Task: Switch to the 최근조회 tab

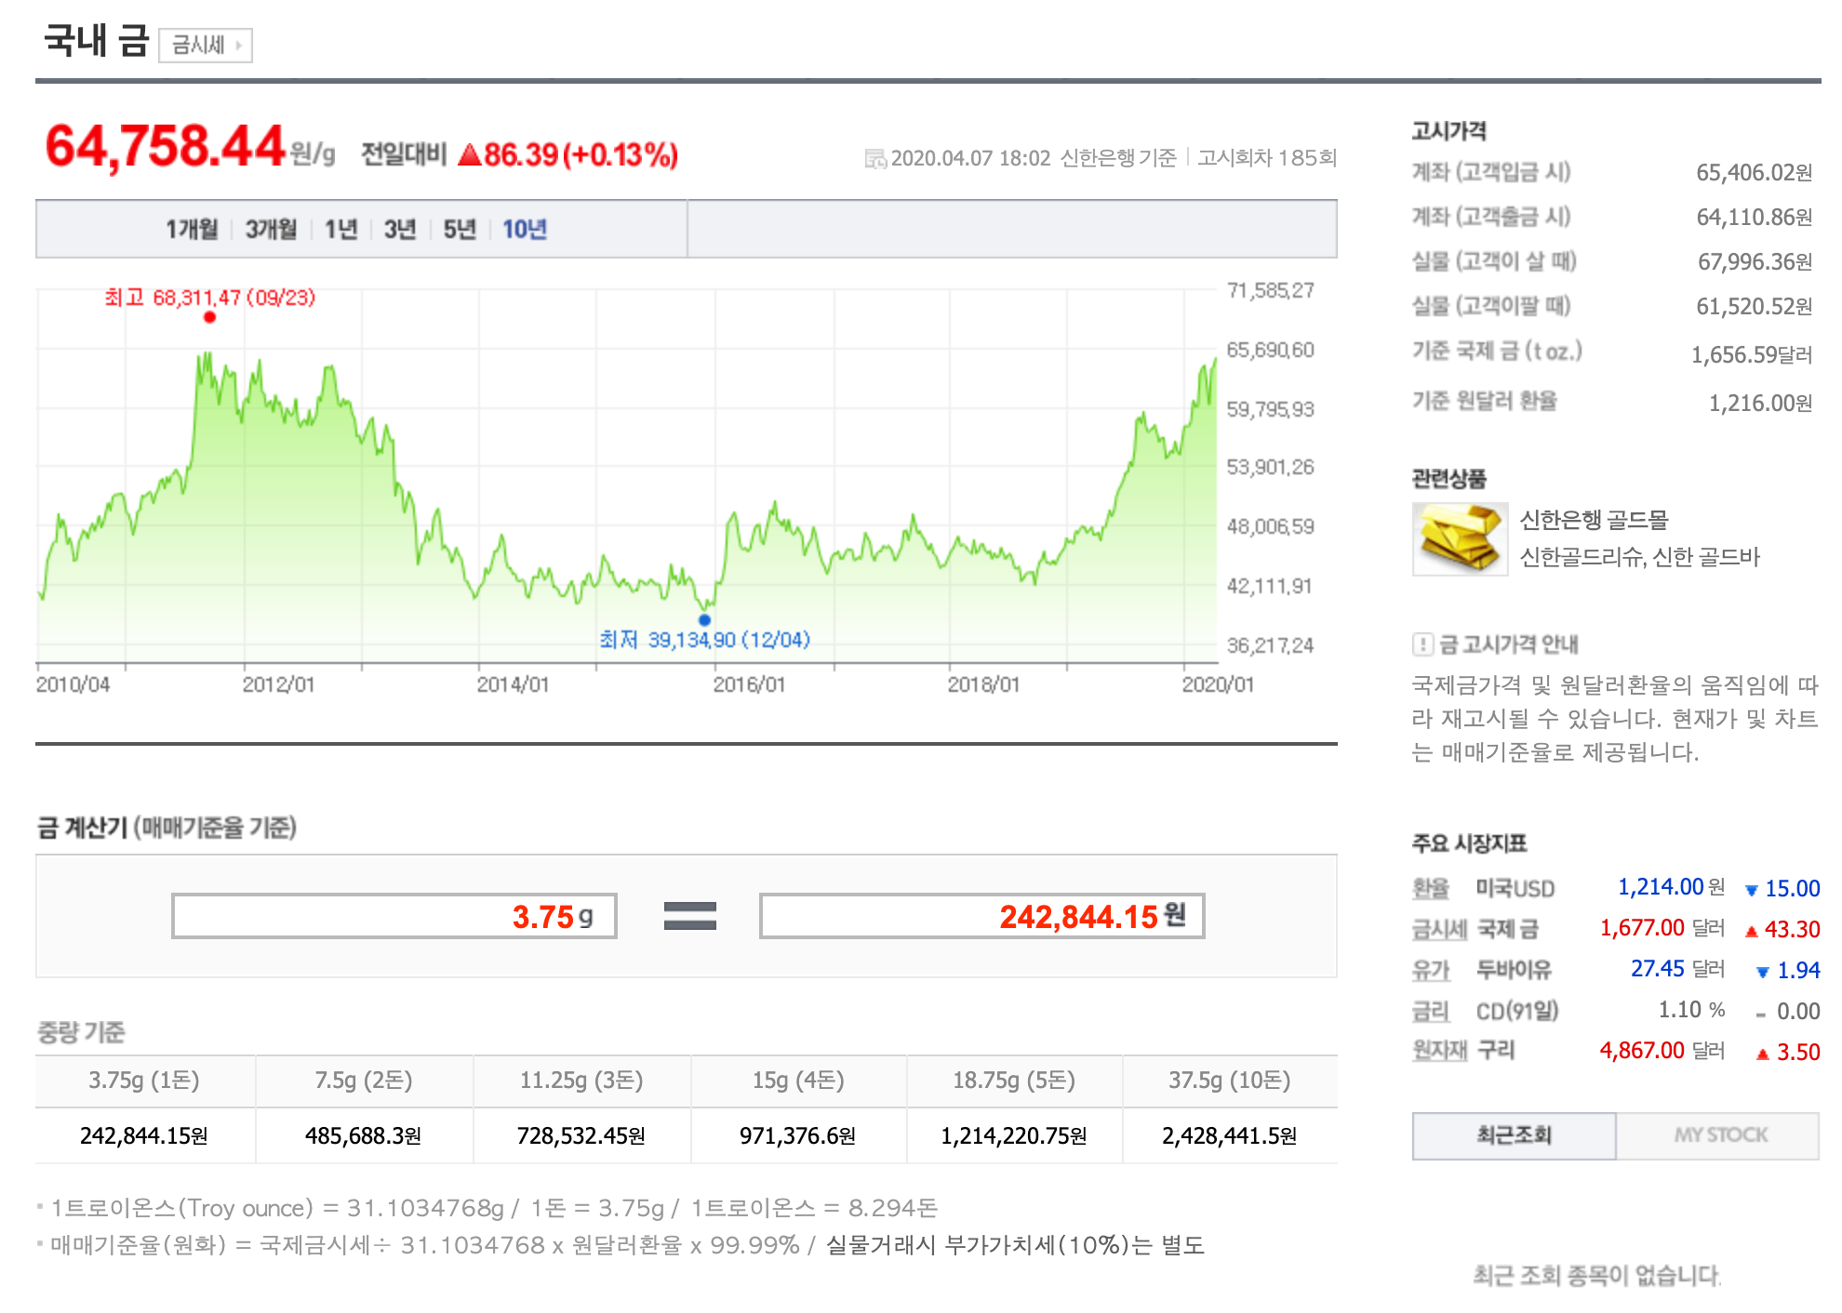Action: pos(1514,1135)
